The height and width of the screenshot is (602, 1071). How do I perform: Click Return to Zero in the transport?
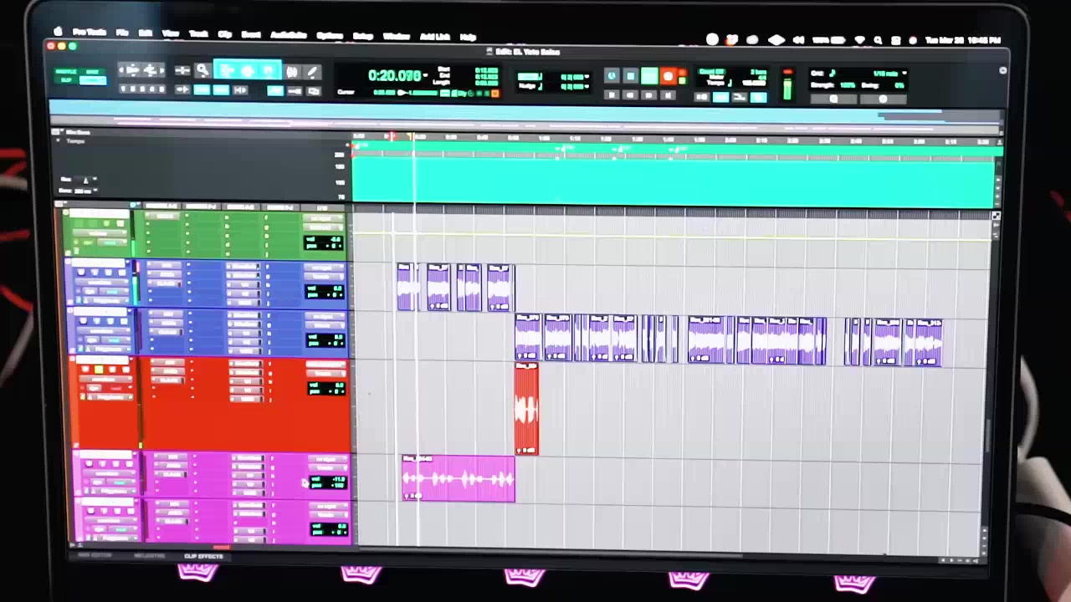pos(612,95)
